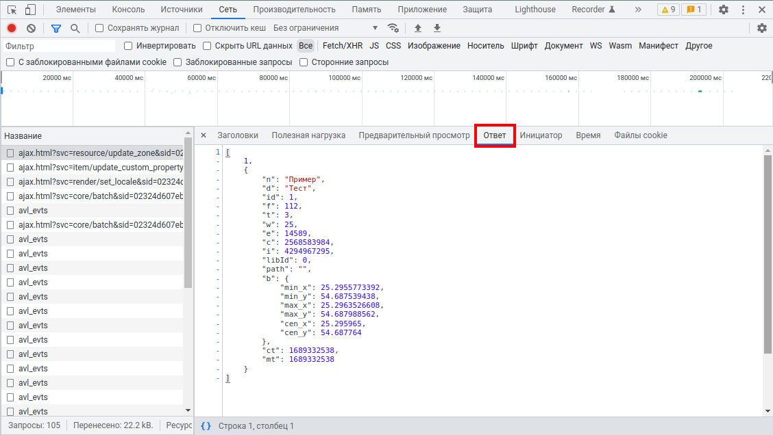Screen dimensions: 773x435
Task: Toggle the filter funnel icon
Action: click(56, 28)
